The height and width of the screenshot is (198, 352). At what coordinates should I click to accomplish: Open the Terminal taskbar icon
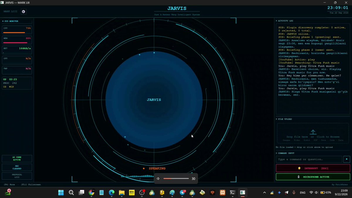(232, 193)
